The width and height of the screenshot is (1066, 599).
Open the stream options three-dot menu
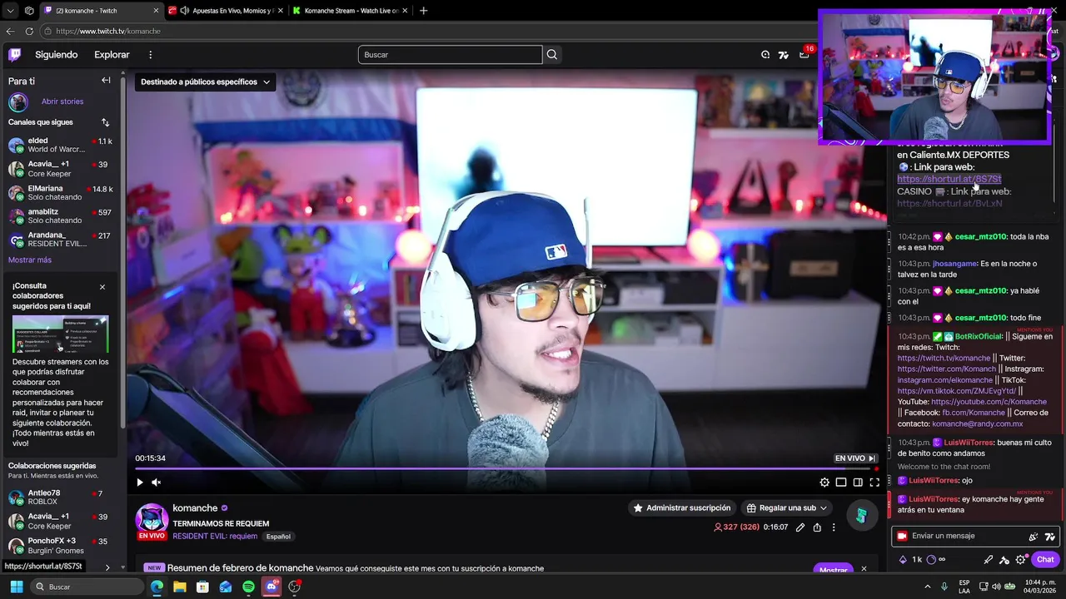click(834, 527)
